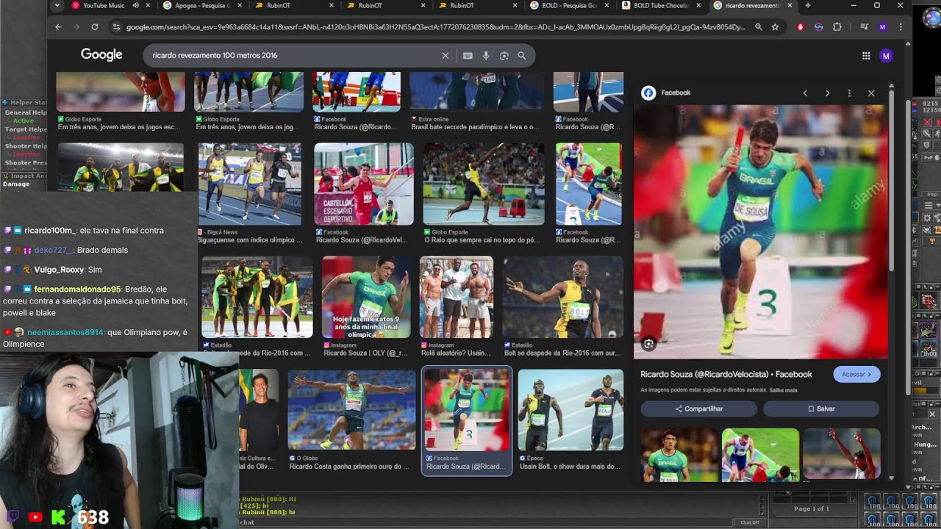This screenshot has height=529, width=941.
Task: Open 'O Raio que sempre cai' Bolt thumbnail
Action: click(x=484, y=184)
